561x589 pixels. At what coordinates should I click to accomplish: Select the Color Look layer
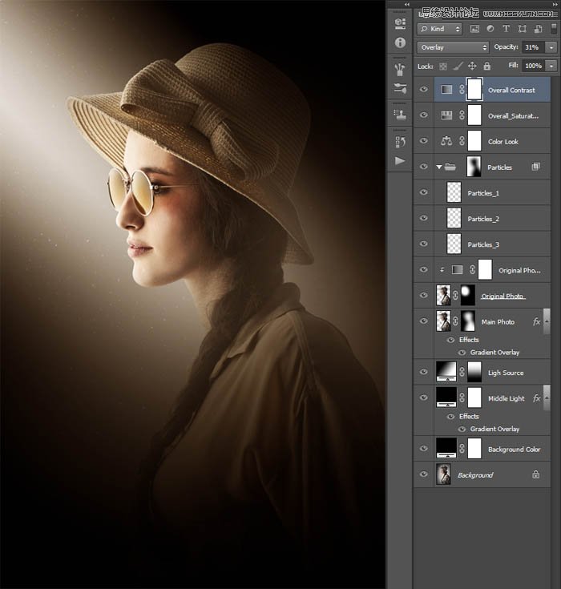click(503, 142)
